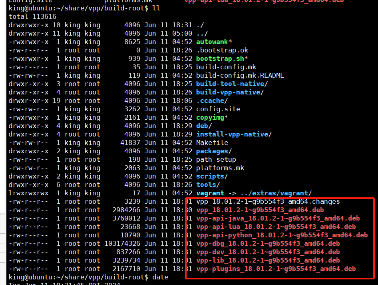Click the ../ parent directory entry
The height and width of the screenshot is (285, 378).
click(202, 34)
